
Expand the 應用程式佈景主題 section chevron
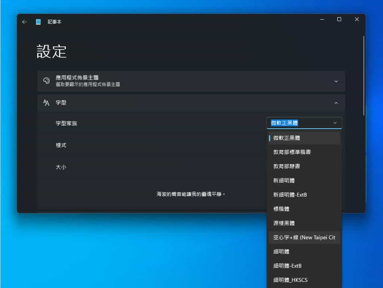[336, 81]
